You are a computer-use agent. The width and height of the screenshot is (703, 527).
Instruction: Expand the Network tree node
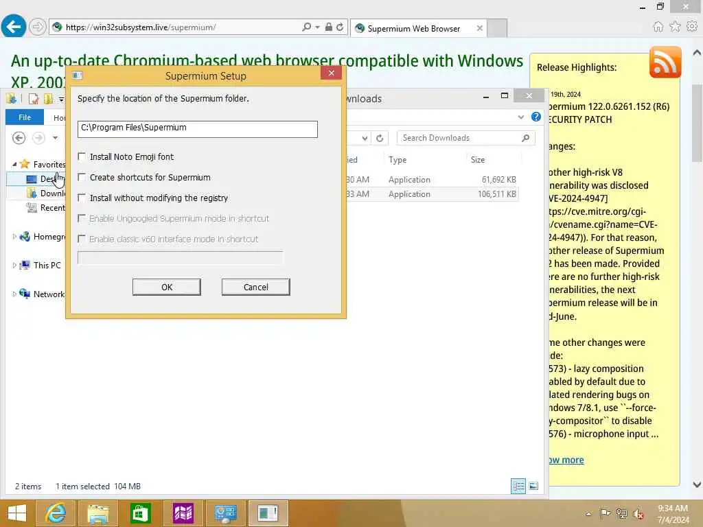point(14,294)
